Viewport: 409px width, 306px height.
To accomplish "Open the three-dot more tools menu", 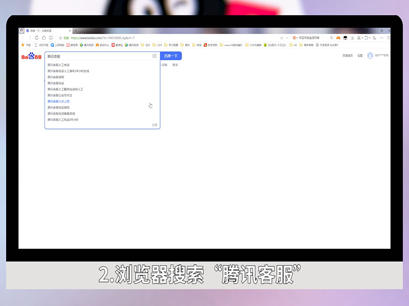I will pyautogui.click(x=381, y=38).
